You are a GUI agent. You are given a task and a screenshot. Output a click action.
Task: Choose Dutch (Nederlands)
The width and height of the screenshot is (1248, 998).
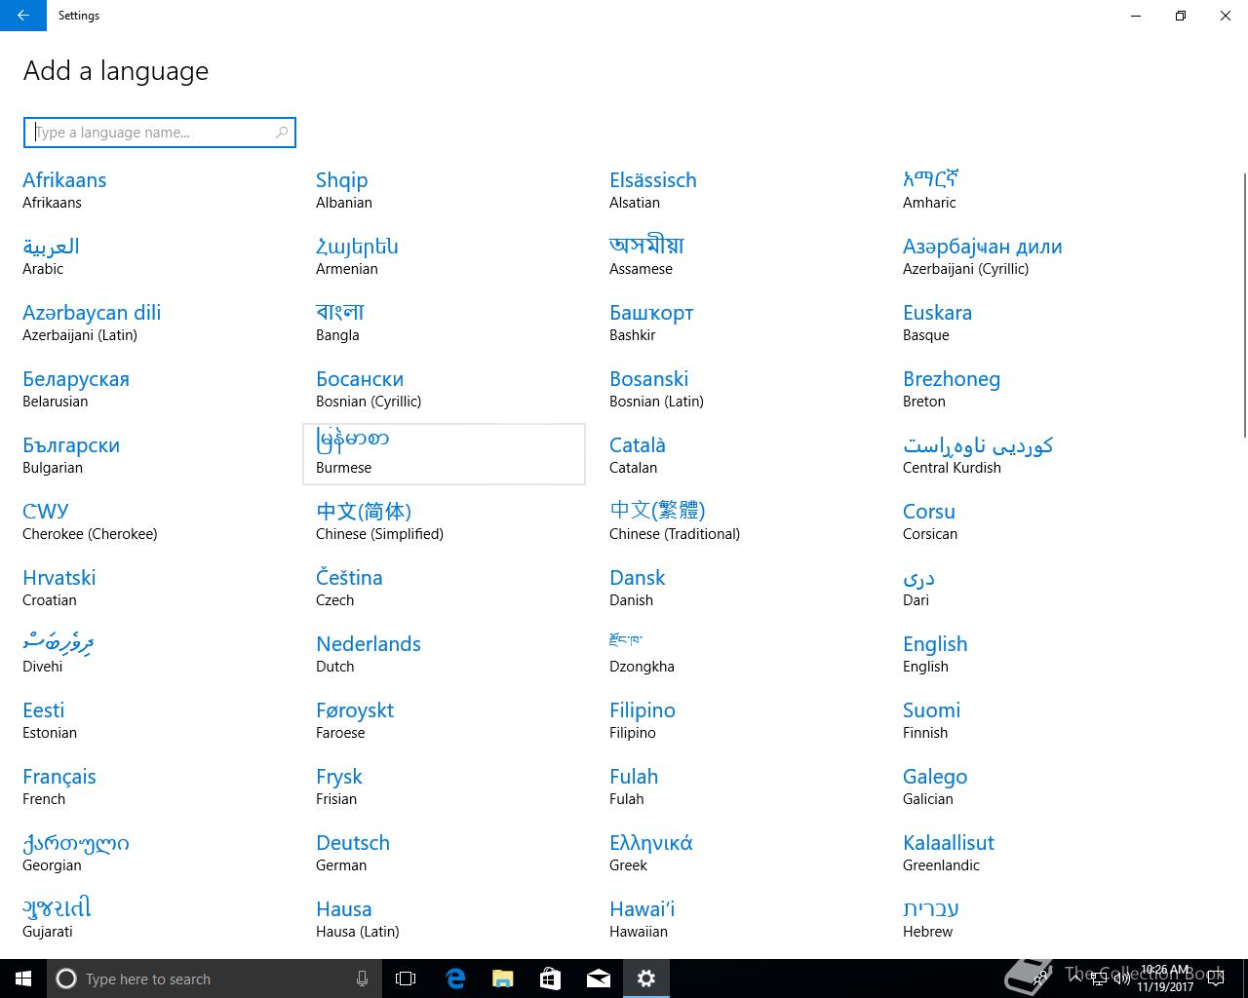(444, 654)
